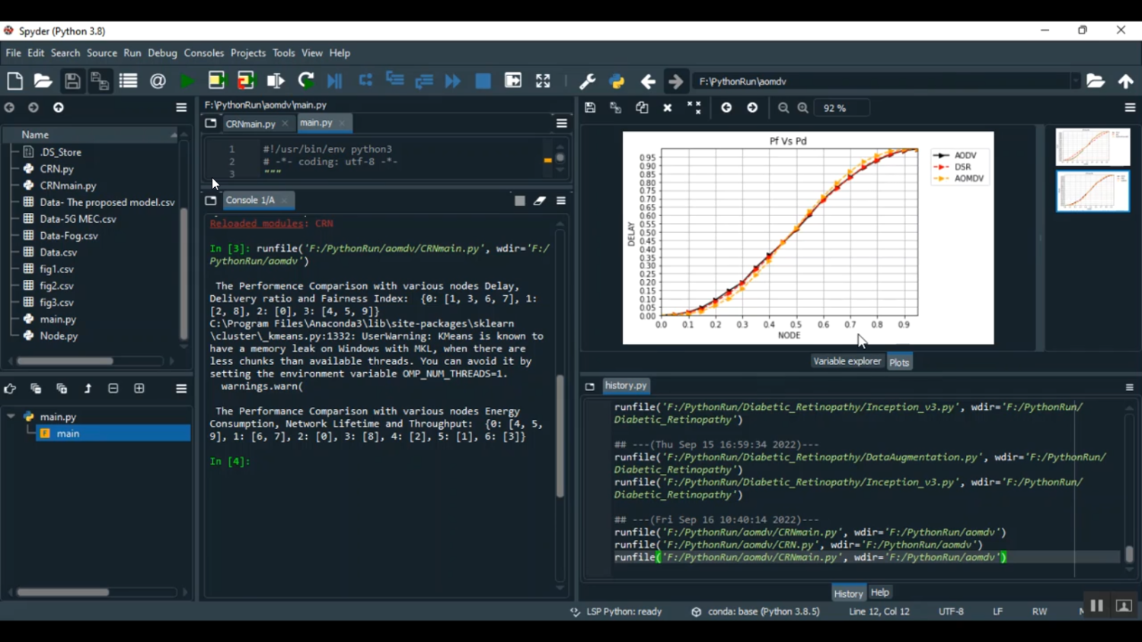Click the Save file icon in toolbar
Screen dimensions: 1142x642
(72, 81)
